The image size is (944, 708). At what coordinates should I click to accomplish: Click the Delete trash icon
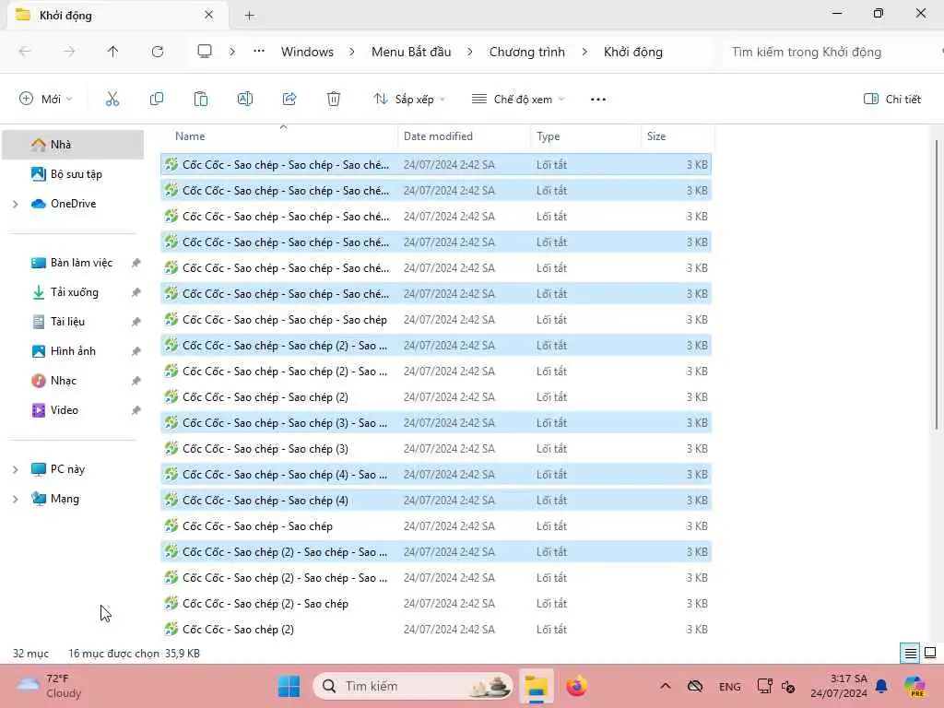tap(334, 99)
